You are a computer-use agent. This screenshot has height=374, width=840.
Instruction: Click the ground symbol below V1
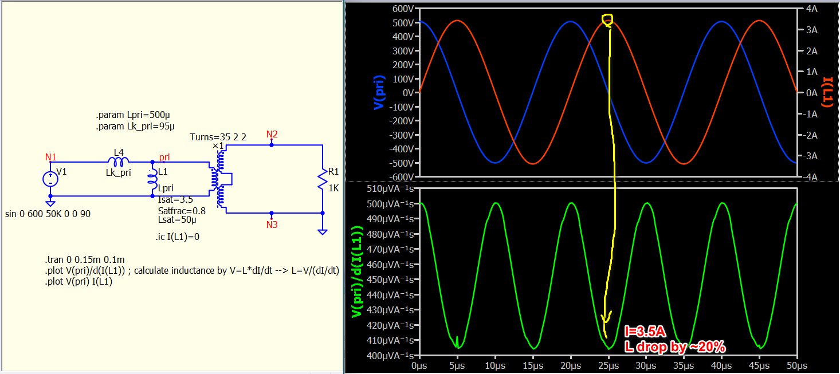coord(50,203)
